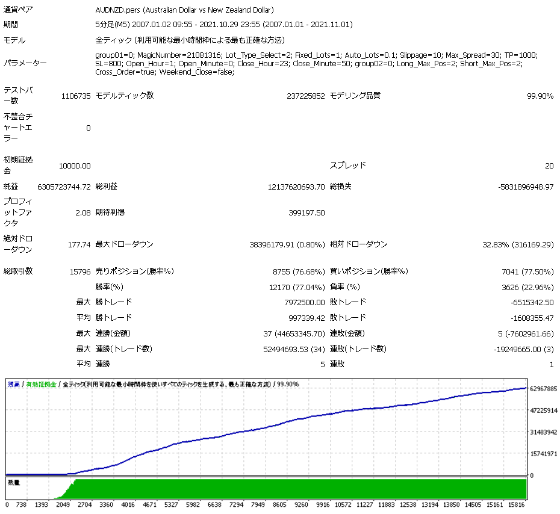Click the 62967885 balance axis label
The height and width of the screenshot is (514, 560).
(x=544, y=389)
